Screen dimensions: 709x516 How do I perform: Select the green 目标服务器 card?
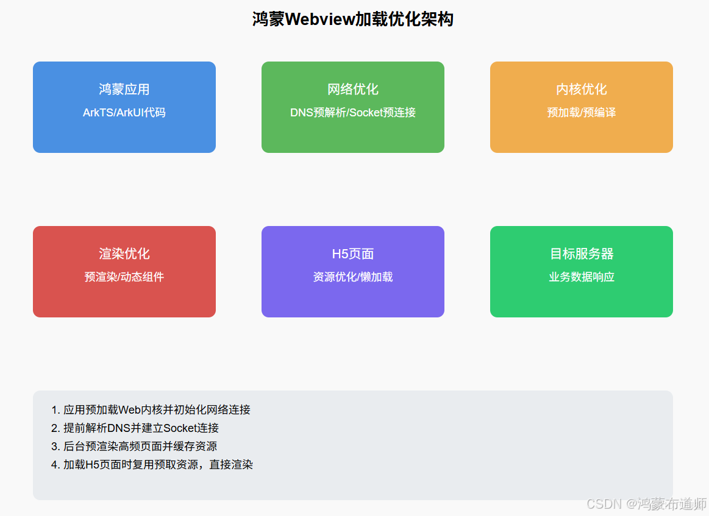point(582,272)
